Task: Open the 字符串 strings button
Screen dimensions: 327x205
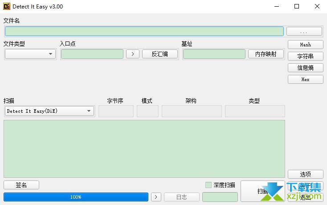Action: pyautogui.click(x=306, y=56)
